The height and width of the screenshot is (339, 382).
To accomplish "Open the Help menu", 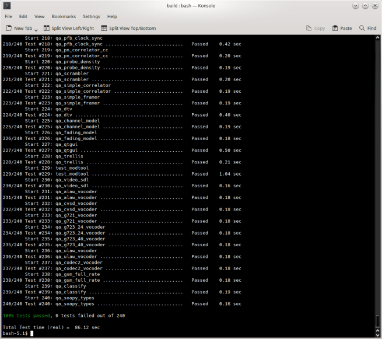I will coord(112,16).
